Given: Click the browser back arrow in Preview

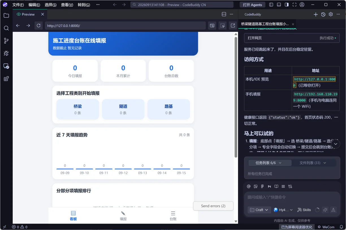Looking at the screenshot, I should [18, 26].
